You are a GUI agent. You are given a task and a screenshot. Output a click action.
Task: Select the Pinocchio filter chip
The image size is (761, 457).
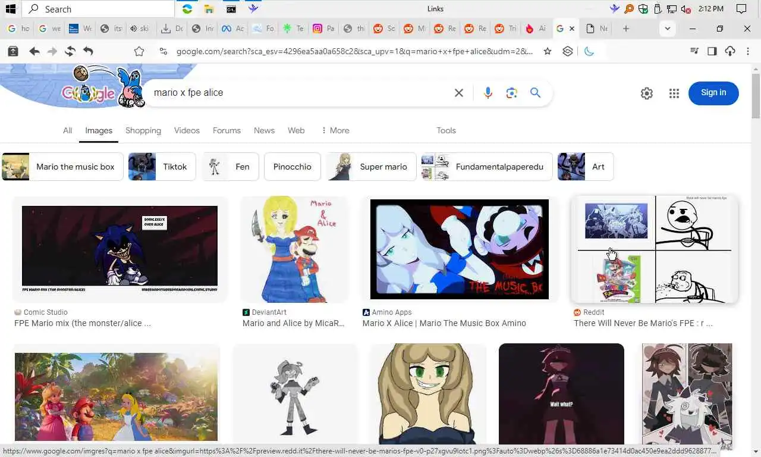pos(293,167)
